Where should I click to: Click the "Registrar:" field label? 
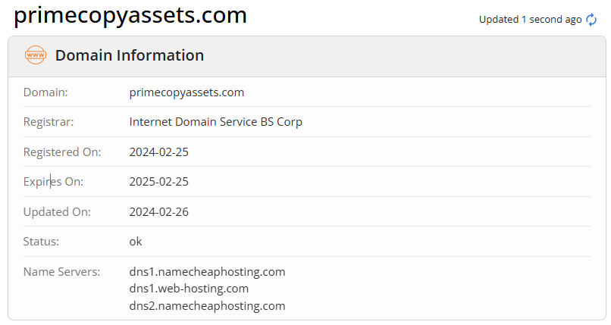tap(49, 122)
